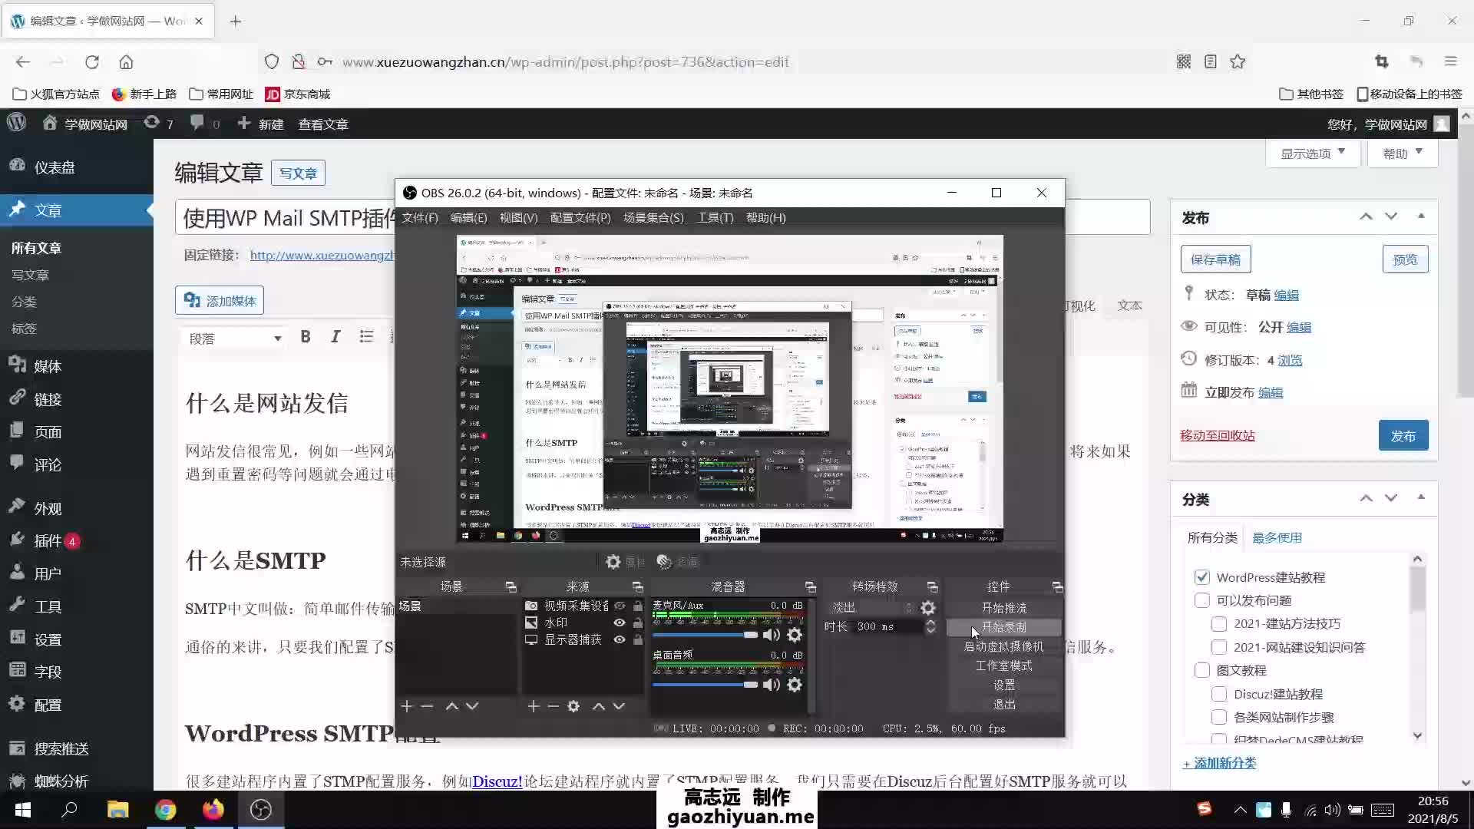Bookmark page with Firefox star icon
This screenshot has width=1474, height=829.
pos(1238,61)
